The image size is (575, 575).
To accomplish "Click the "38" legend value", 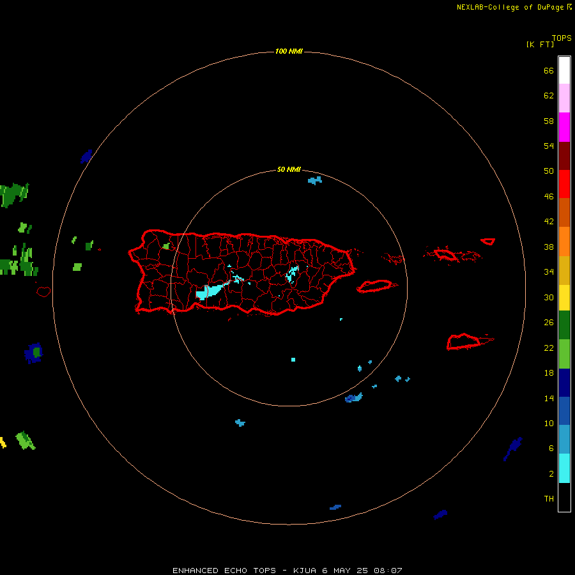I will (x=549, y=247).
